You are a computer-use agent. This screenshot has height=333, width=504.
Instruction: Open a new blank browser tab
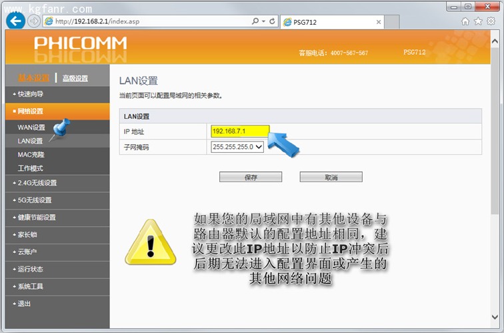coord(392,22)
